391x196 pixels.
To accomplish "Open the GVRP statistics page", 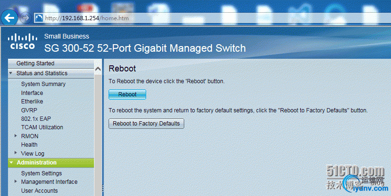I will click(x=29, y=110).
